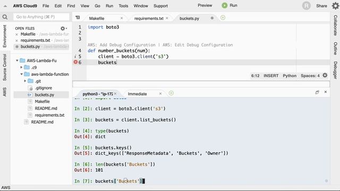This screenshot has width=340, height=191.
Task: Click the error marker on line 6
Action: (75, 62)
